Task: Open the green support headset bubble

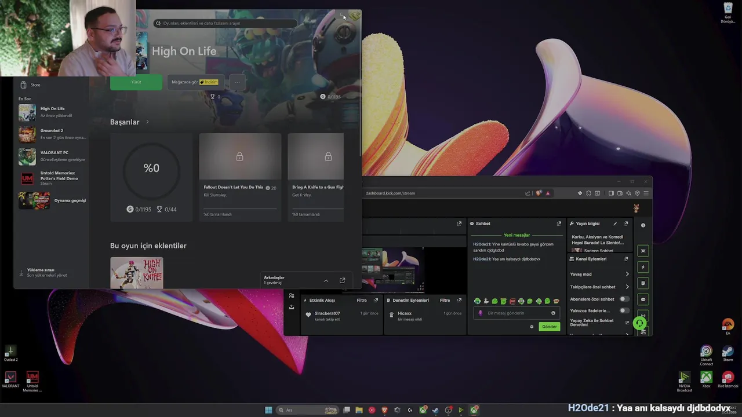Action: tap(639, 323)
